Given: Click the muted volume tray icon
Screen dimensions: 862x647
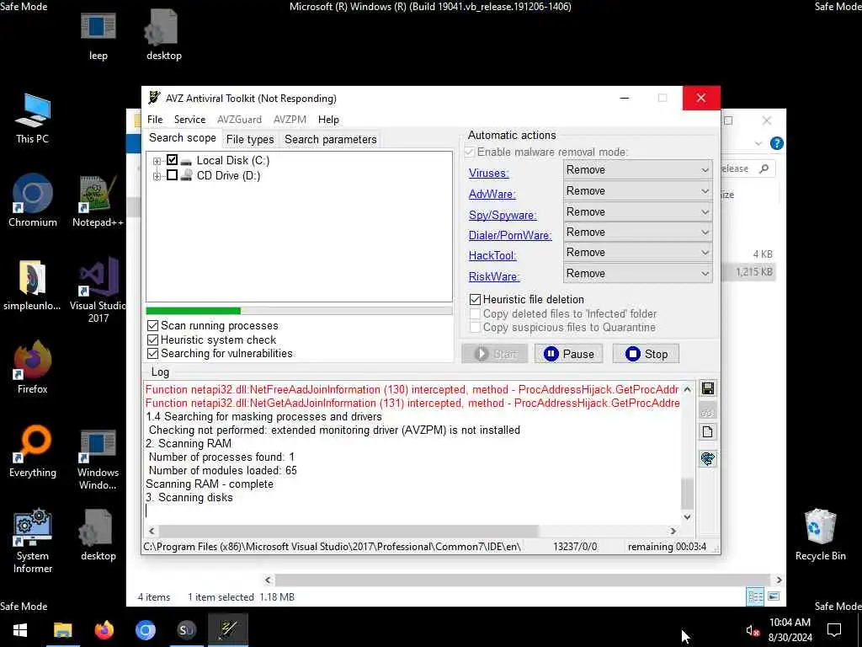Looking at the screenshot, I should [x=753, y=630].
